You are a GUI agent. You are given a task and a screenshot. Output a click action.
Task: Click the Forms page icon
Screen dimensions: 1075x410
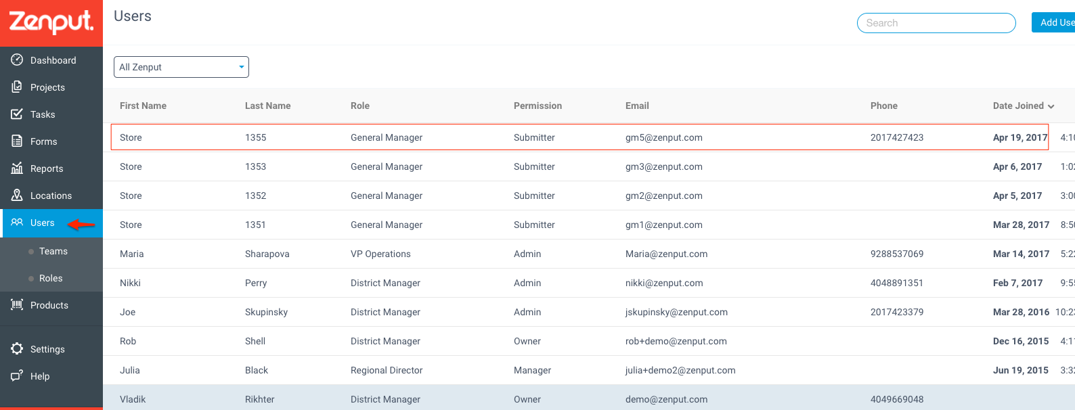coord(17,141)
